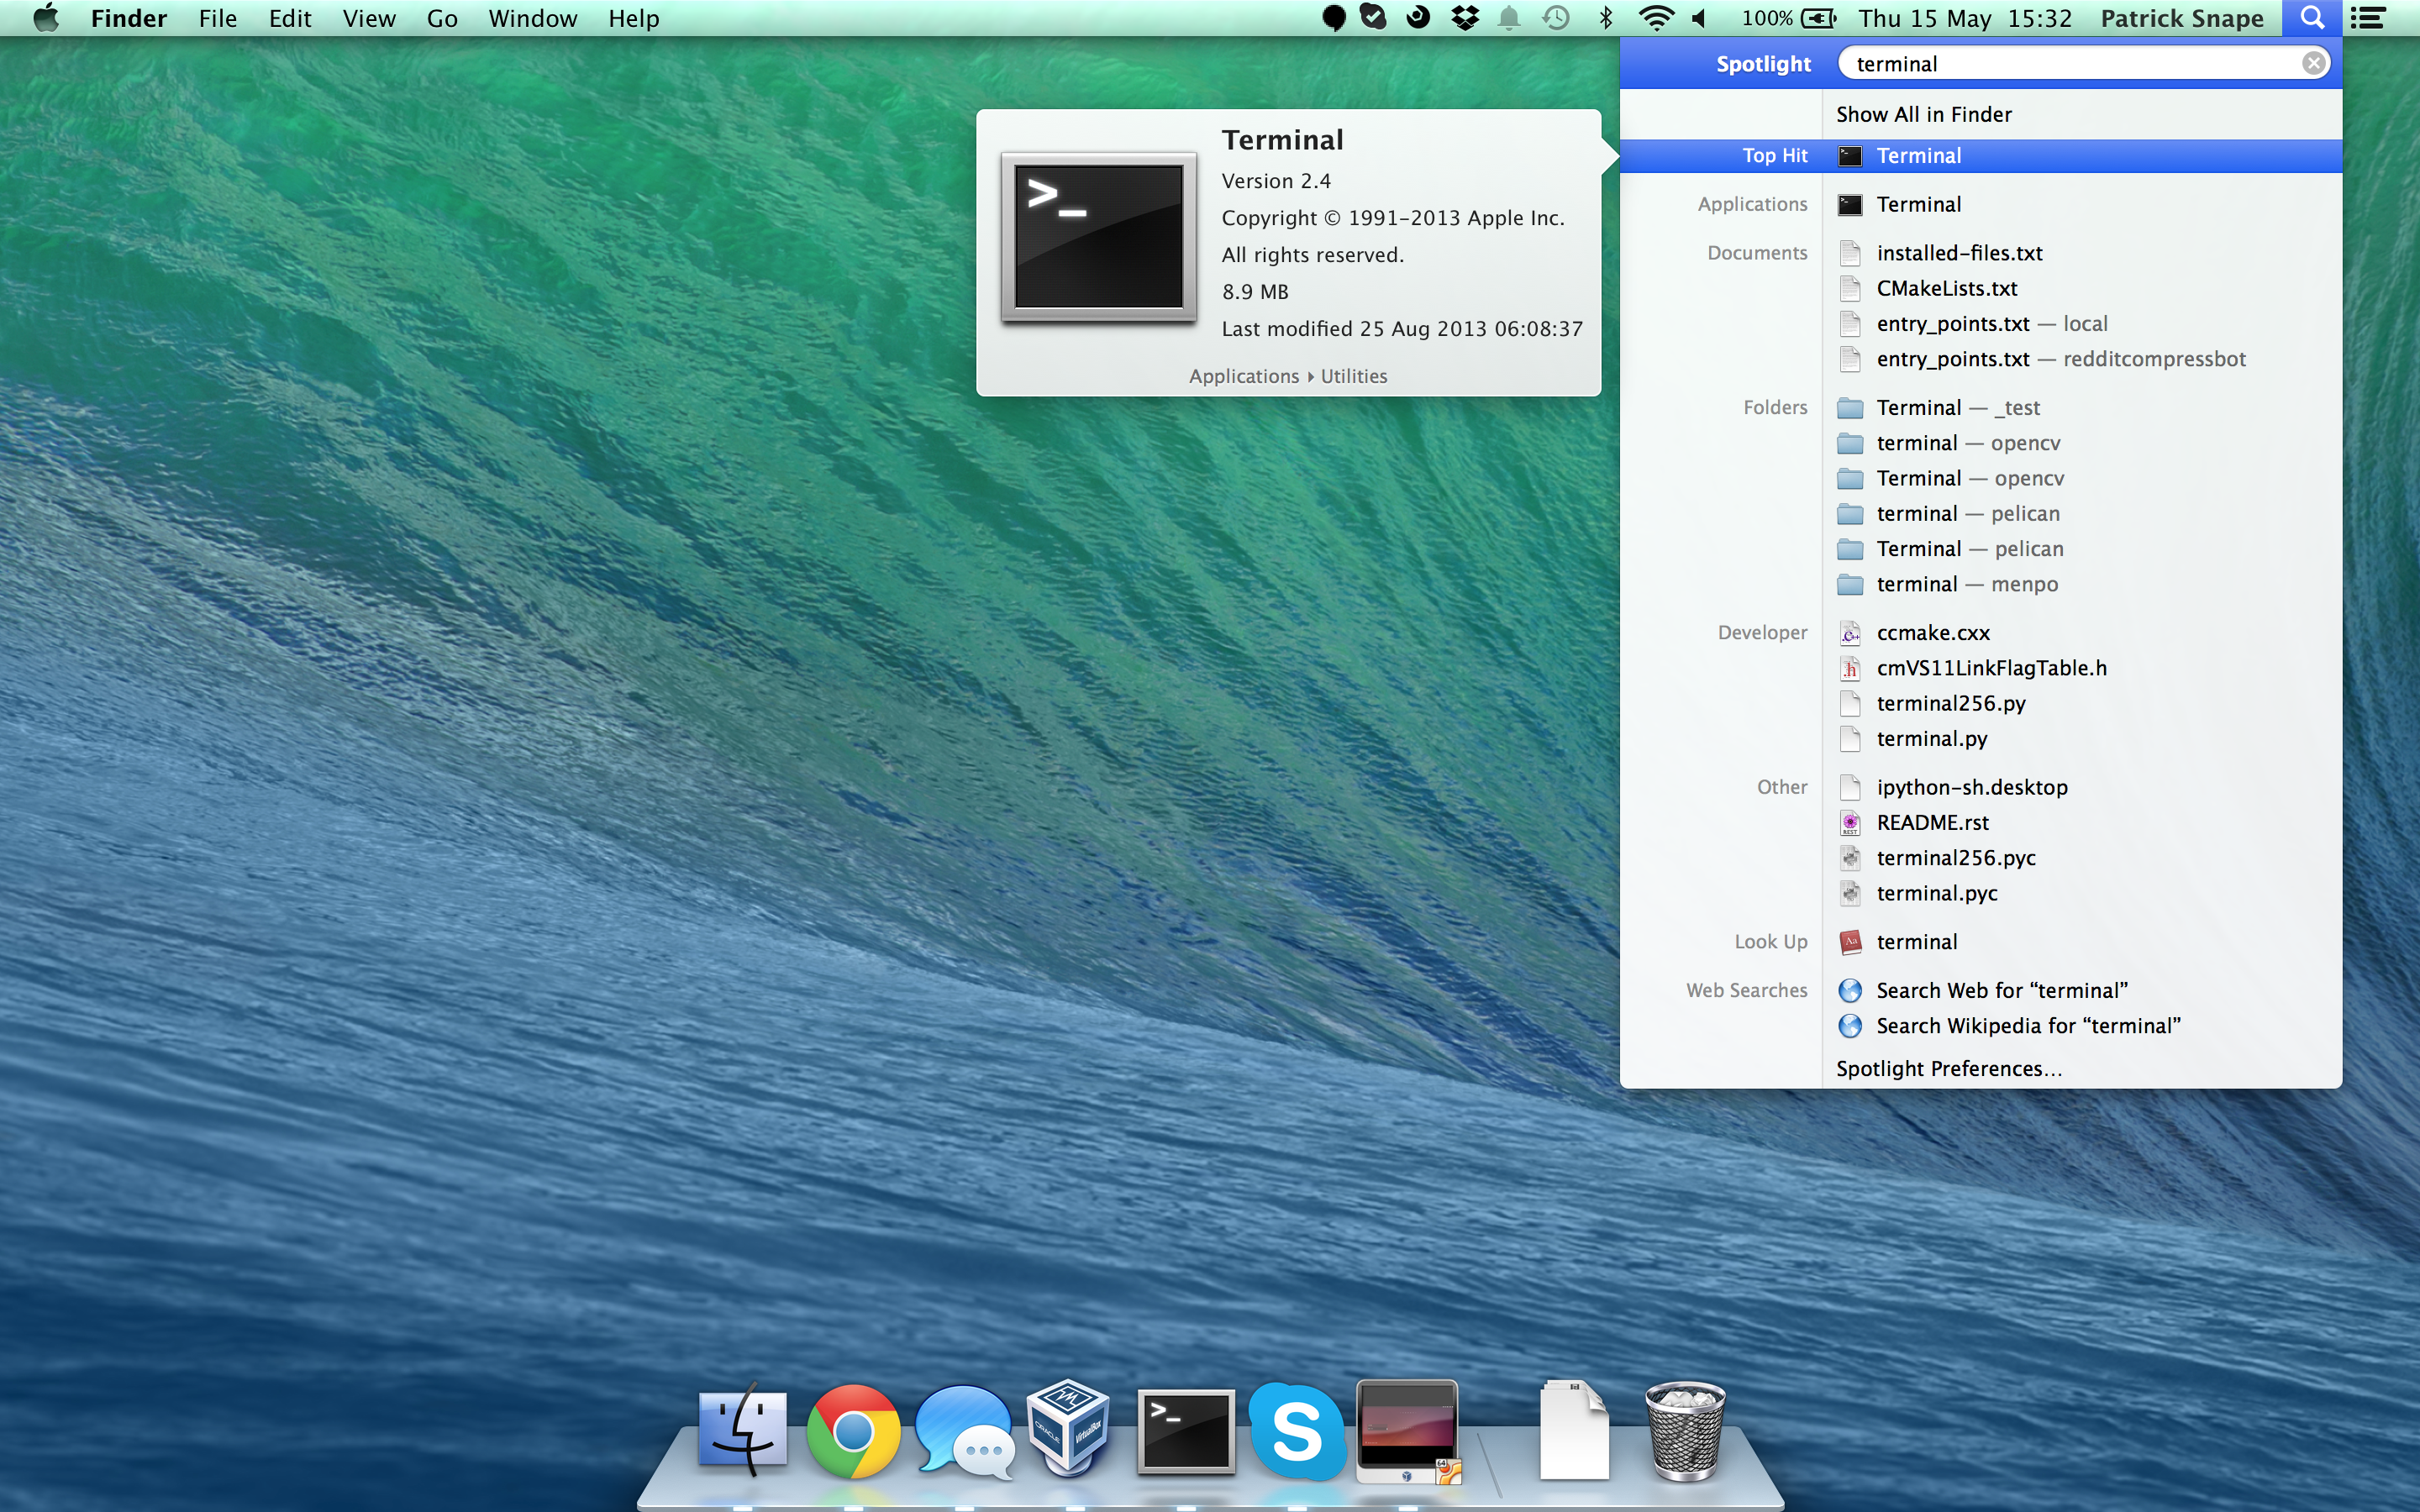Screen dimensions: 2420x1512
Task: Click the Patrick Snape user menu
Action: [2181, 18]
